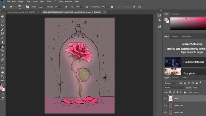The width and height of the screenshot is (206, 116).
Task: Enable airbrush-style build-up icon
Action: tap(87, 7)
